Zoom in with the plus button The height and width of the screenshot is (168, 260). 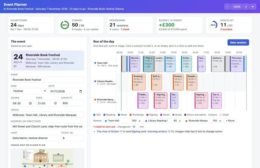(246, 7)
